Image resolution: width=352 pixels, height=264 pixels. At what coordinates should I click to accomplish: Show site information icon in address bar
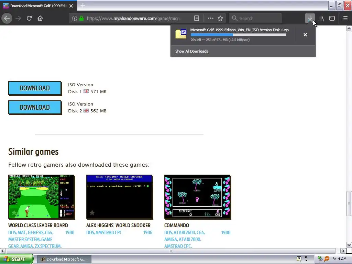coord(75,18)
